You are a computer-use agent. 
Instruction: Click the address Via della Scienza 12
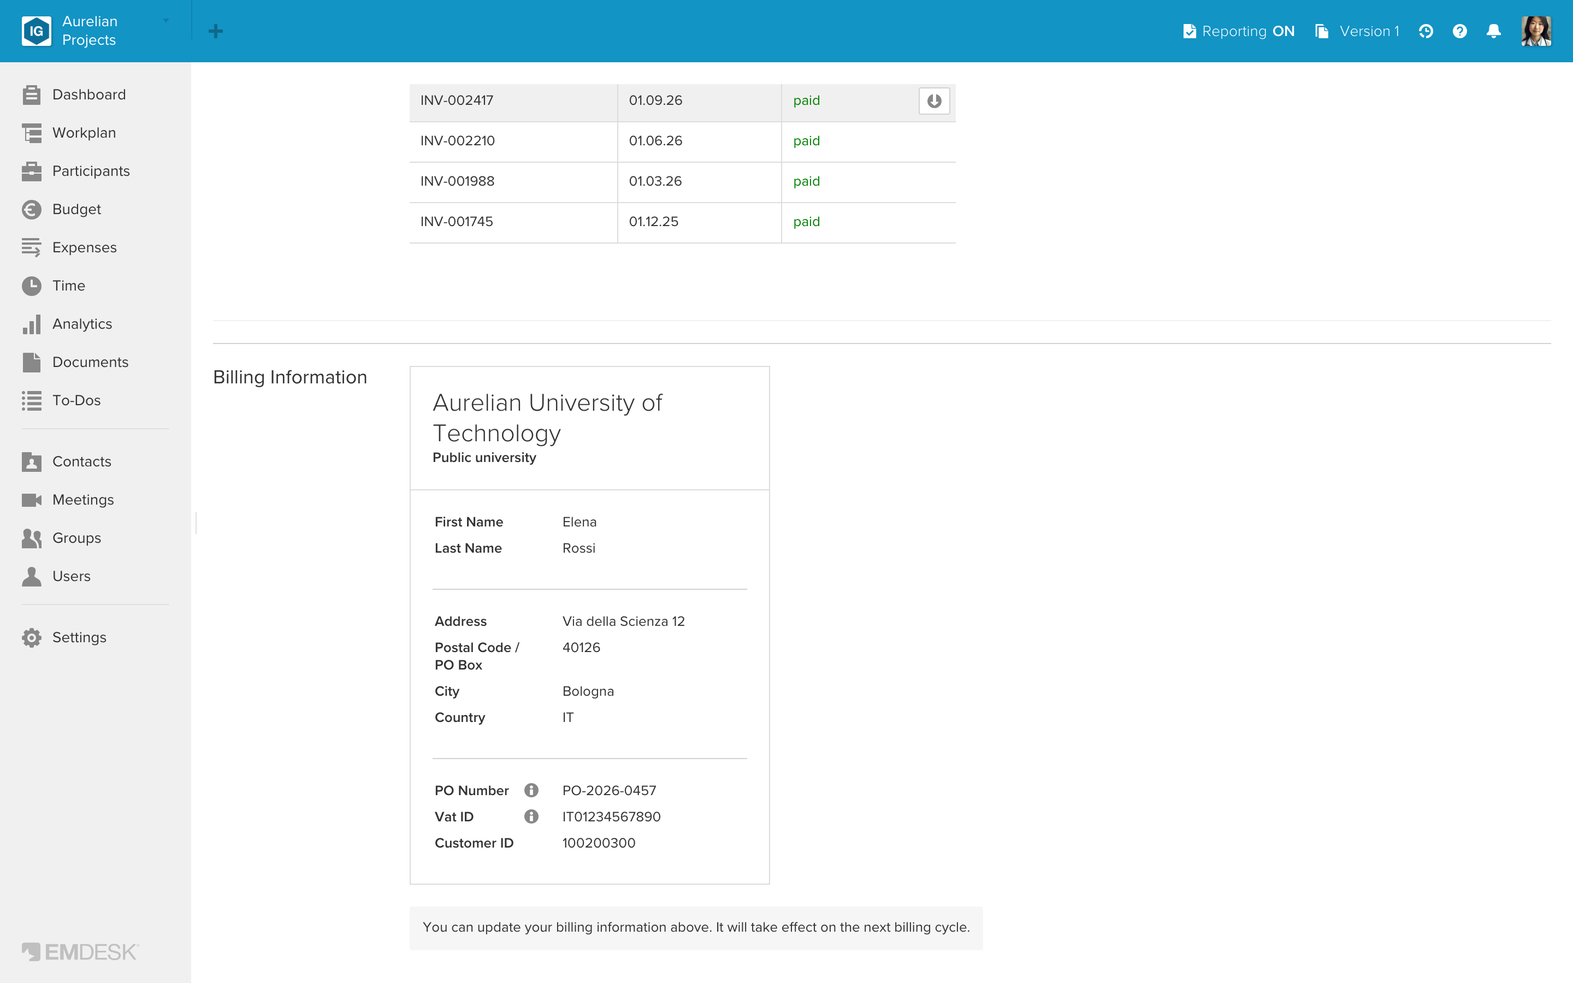coord(623,621)
